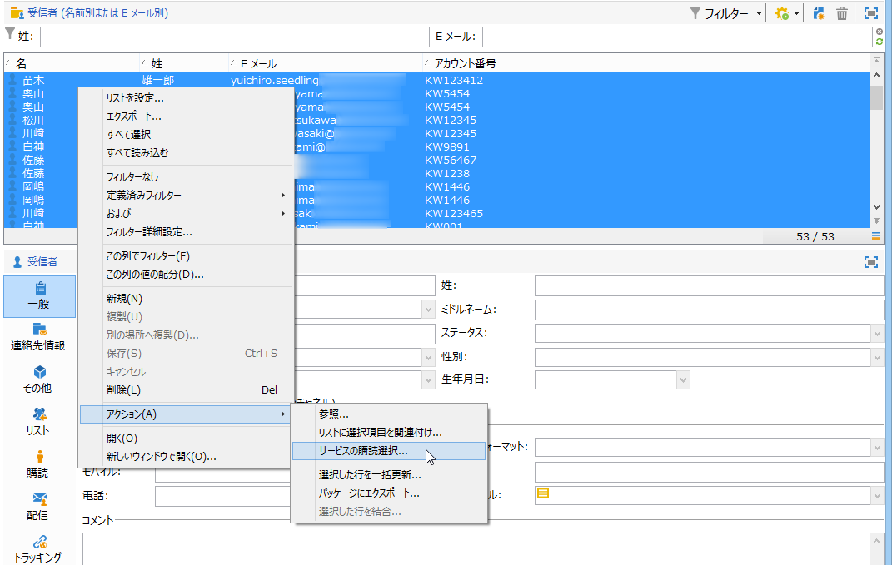Click the E メール filter input at the top
The height and width of the screenshot is (565, 892).
(677, 37)
